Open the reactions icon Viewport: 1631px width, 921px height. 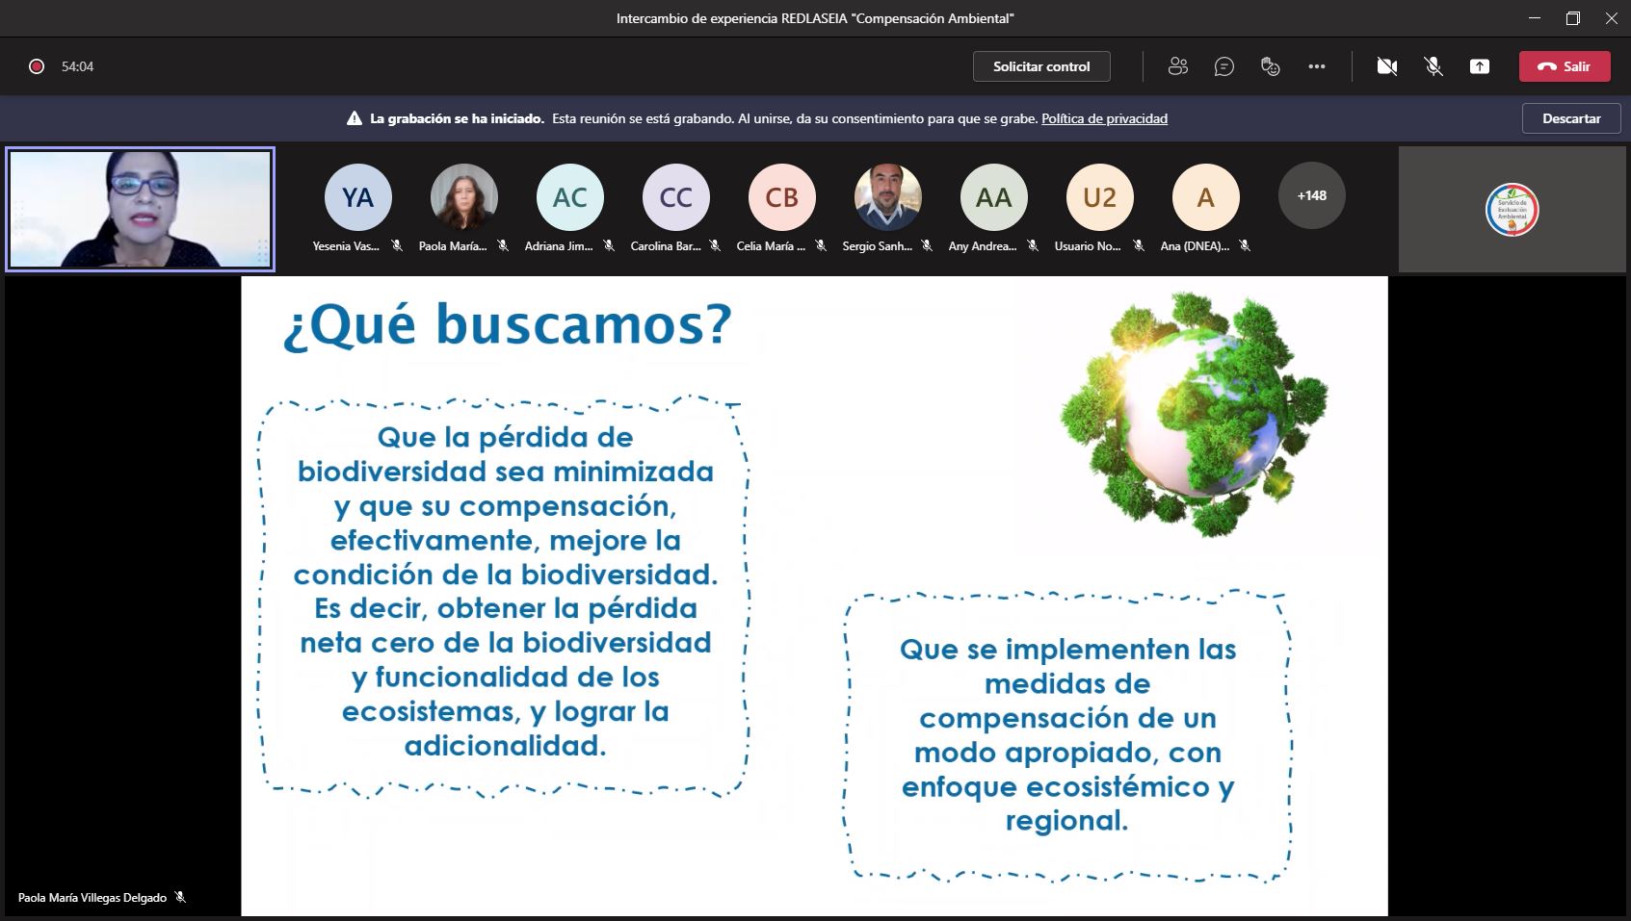[x=1270, y=66]
